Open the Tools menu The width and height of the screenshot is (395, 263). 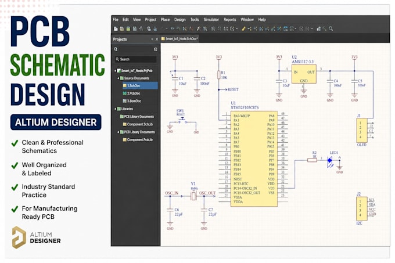195,20
